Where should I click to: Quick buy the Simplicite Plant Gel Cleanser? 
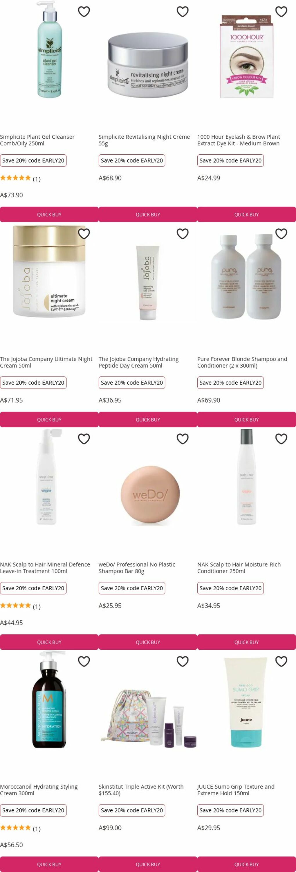click(x=49, y=215)
